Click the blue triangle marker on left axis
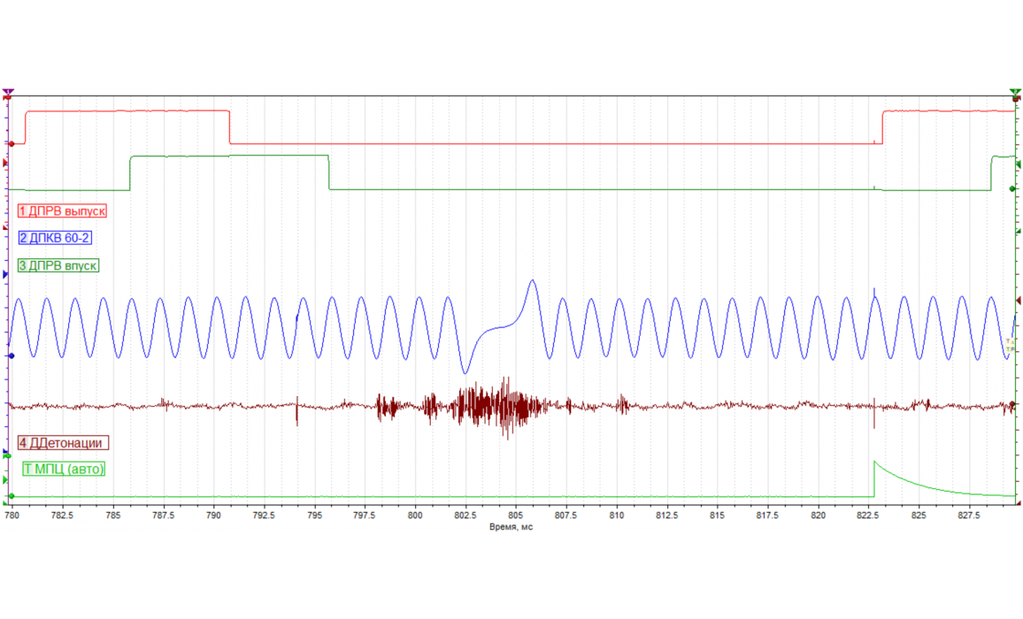 6,275
